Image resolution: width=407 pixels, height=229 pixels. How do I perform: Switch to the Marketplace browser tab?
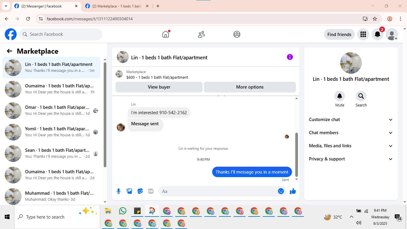coord(116,6)
